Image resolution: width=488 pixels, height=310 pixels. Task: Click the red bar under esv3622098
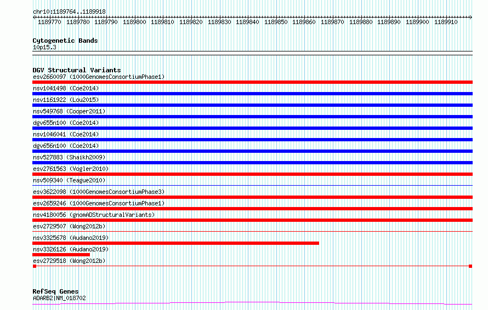[252, 197]
